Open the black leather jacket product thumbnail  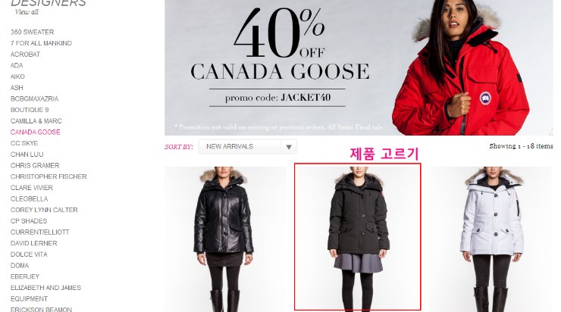tap(225, 239)
